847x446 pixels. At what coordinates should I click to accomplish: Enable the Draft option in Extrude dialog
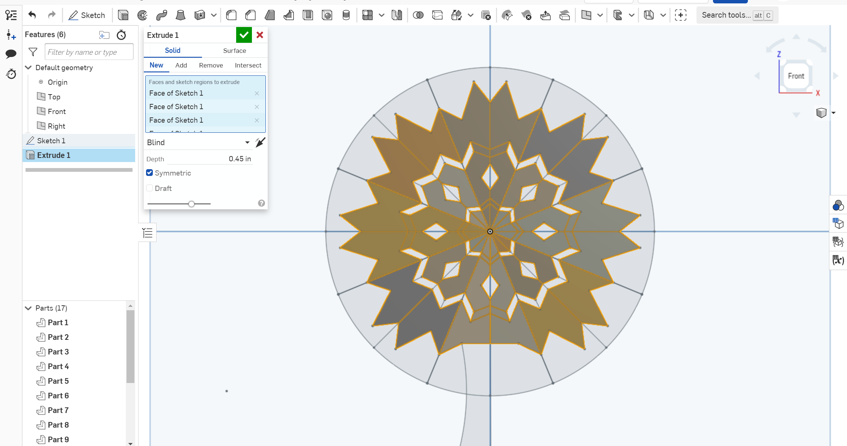[x=149, y=188]
